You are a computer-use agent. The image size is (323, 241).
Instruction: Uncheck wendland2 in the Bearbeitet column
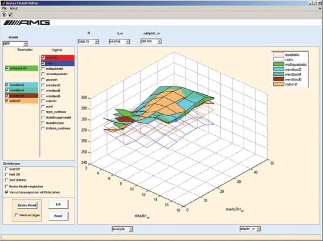[7, 85]
